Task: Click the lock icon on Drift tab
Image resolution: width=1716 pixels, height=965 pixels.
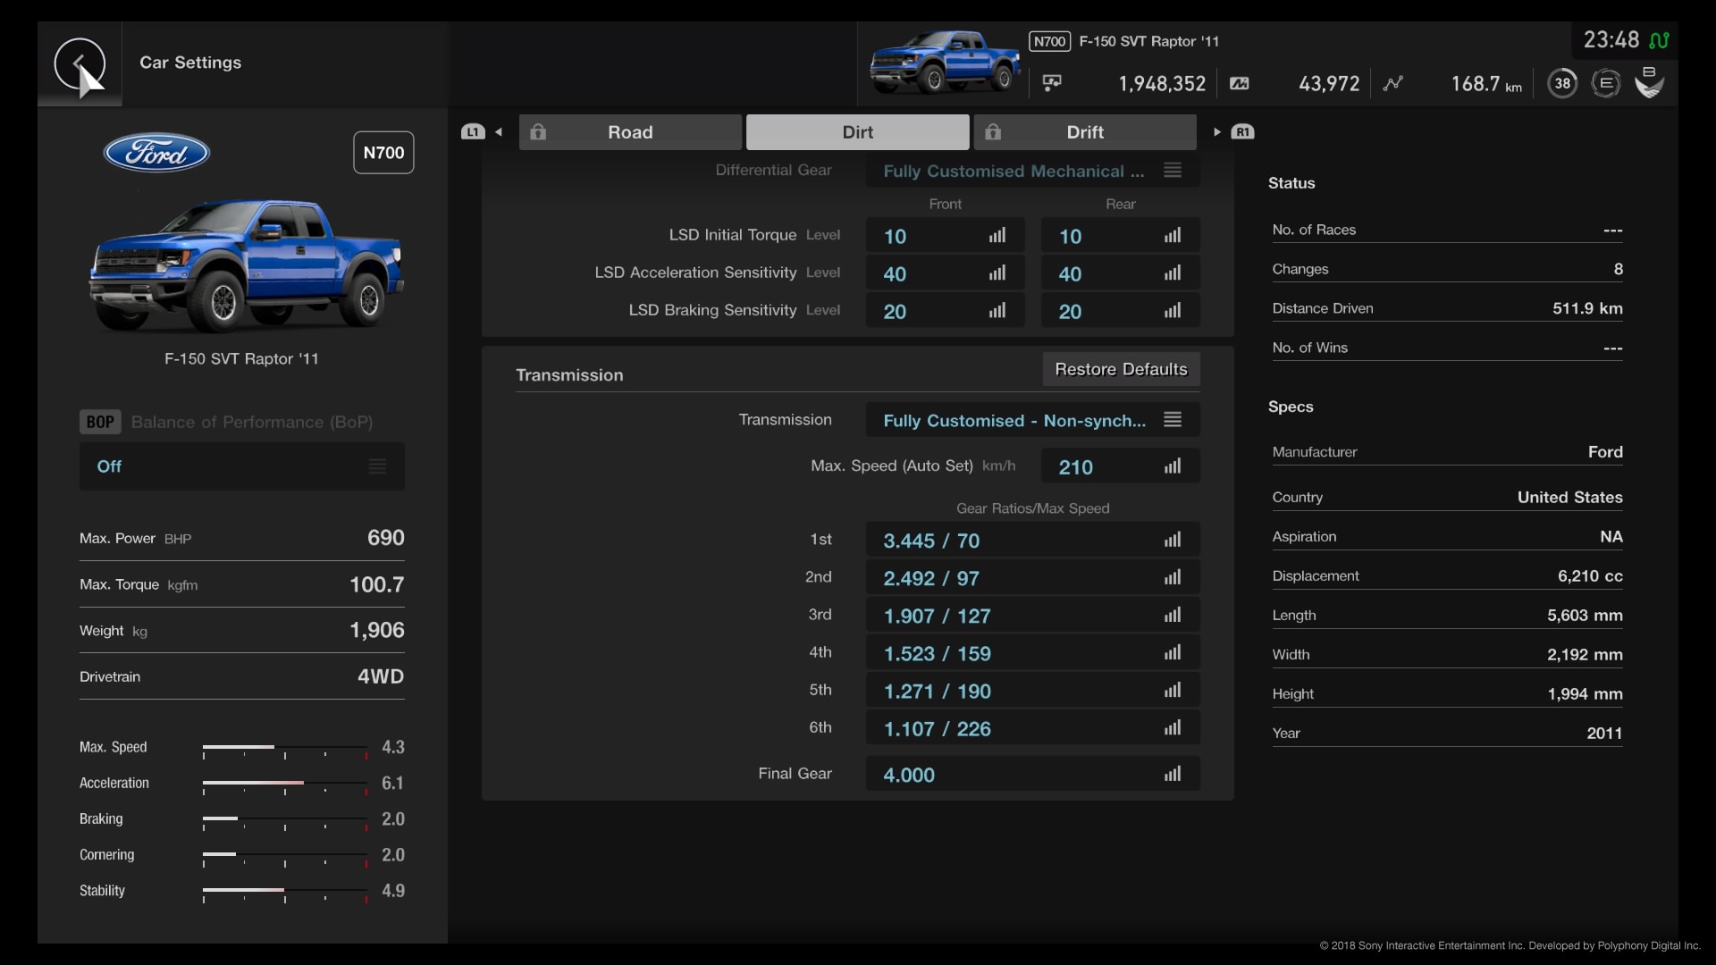Action: [x=992, y=132]
